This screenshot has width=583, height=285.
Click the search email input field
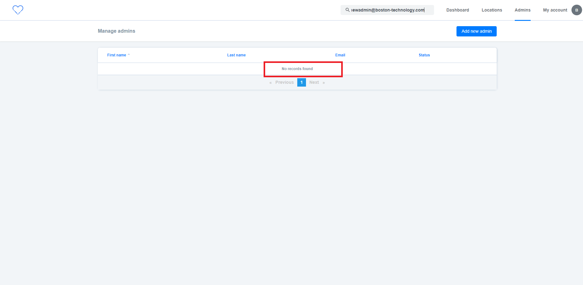click(x=387, y=10)
